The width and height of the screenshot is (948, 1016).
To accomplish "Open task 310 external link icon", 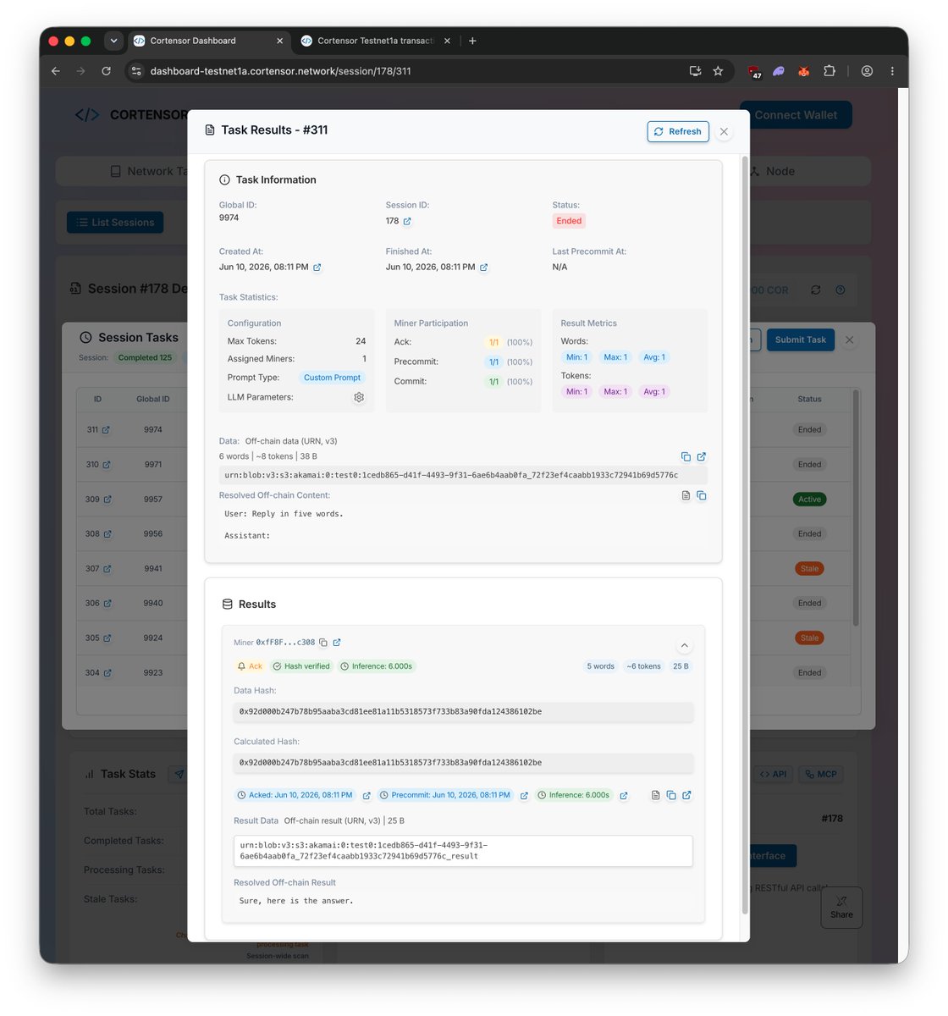I will [106, 465].
